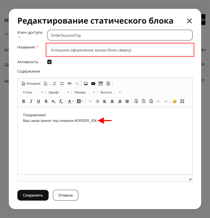This screenshot has width=210, height=218.
Task: Toggle bold formatting
Action: tap(24, 101)
